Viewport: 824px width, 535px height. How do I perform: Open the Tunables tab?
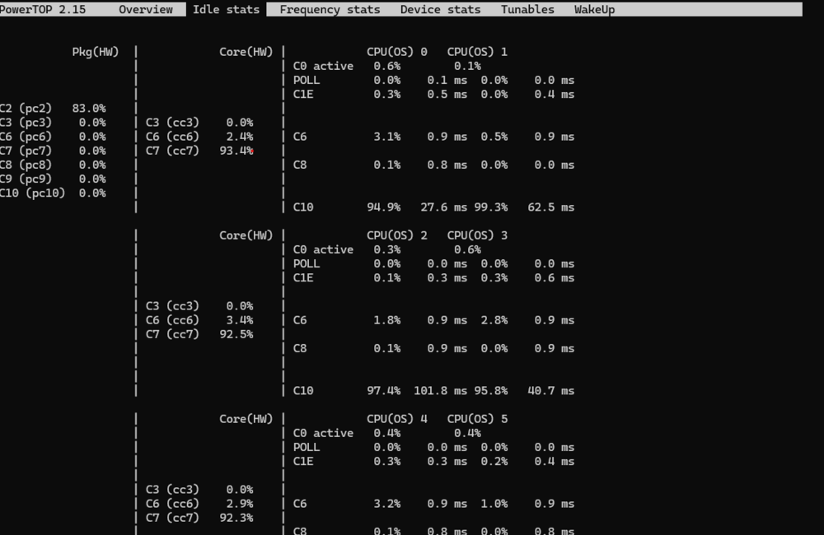click(x=527, y=9)
